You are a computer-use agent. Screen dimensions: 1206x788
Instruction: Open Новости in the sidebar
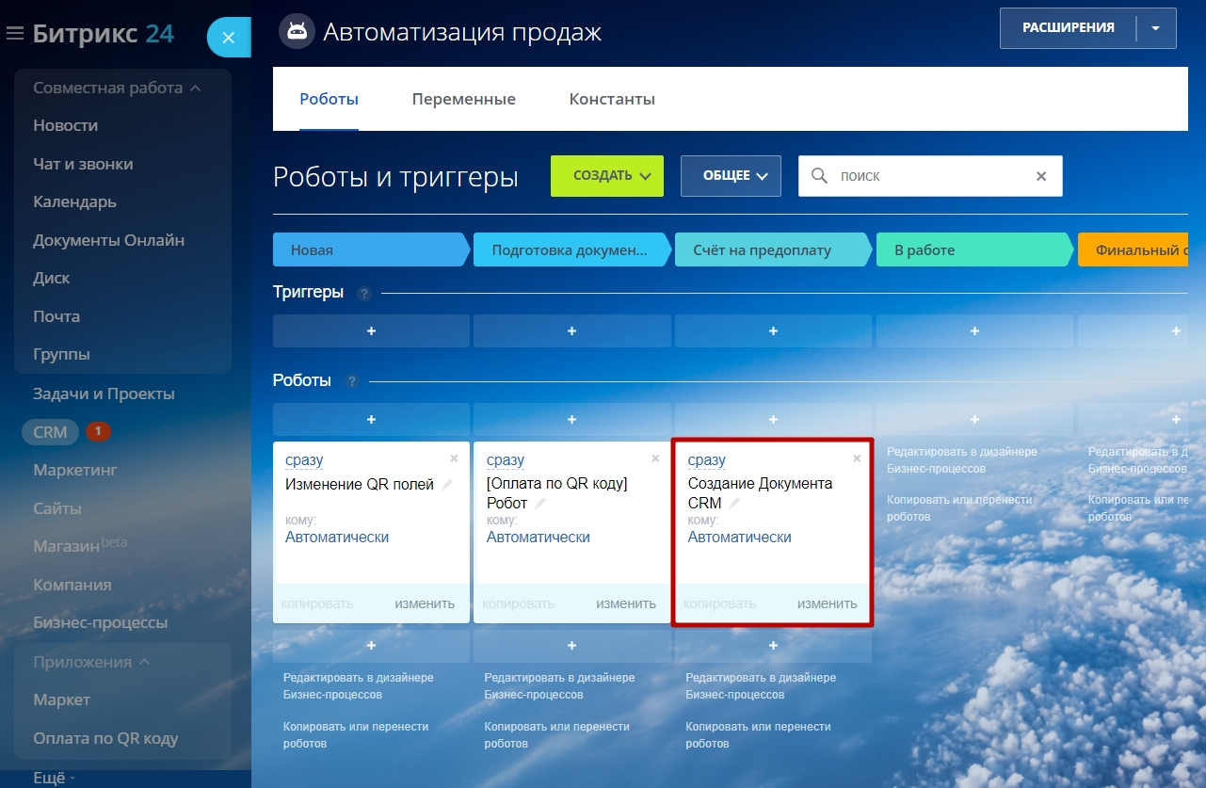coord(66,125)
